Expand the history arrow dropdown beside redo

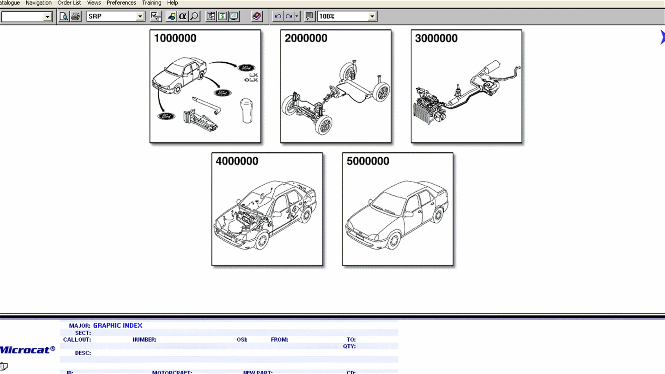[x=297, y=16]
